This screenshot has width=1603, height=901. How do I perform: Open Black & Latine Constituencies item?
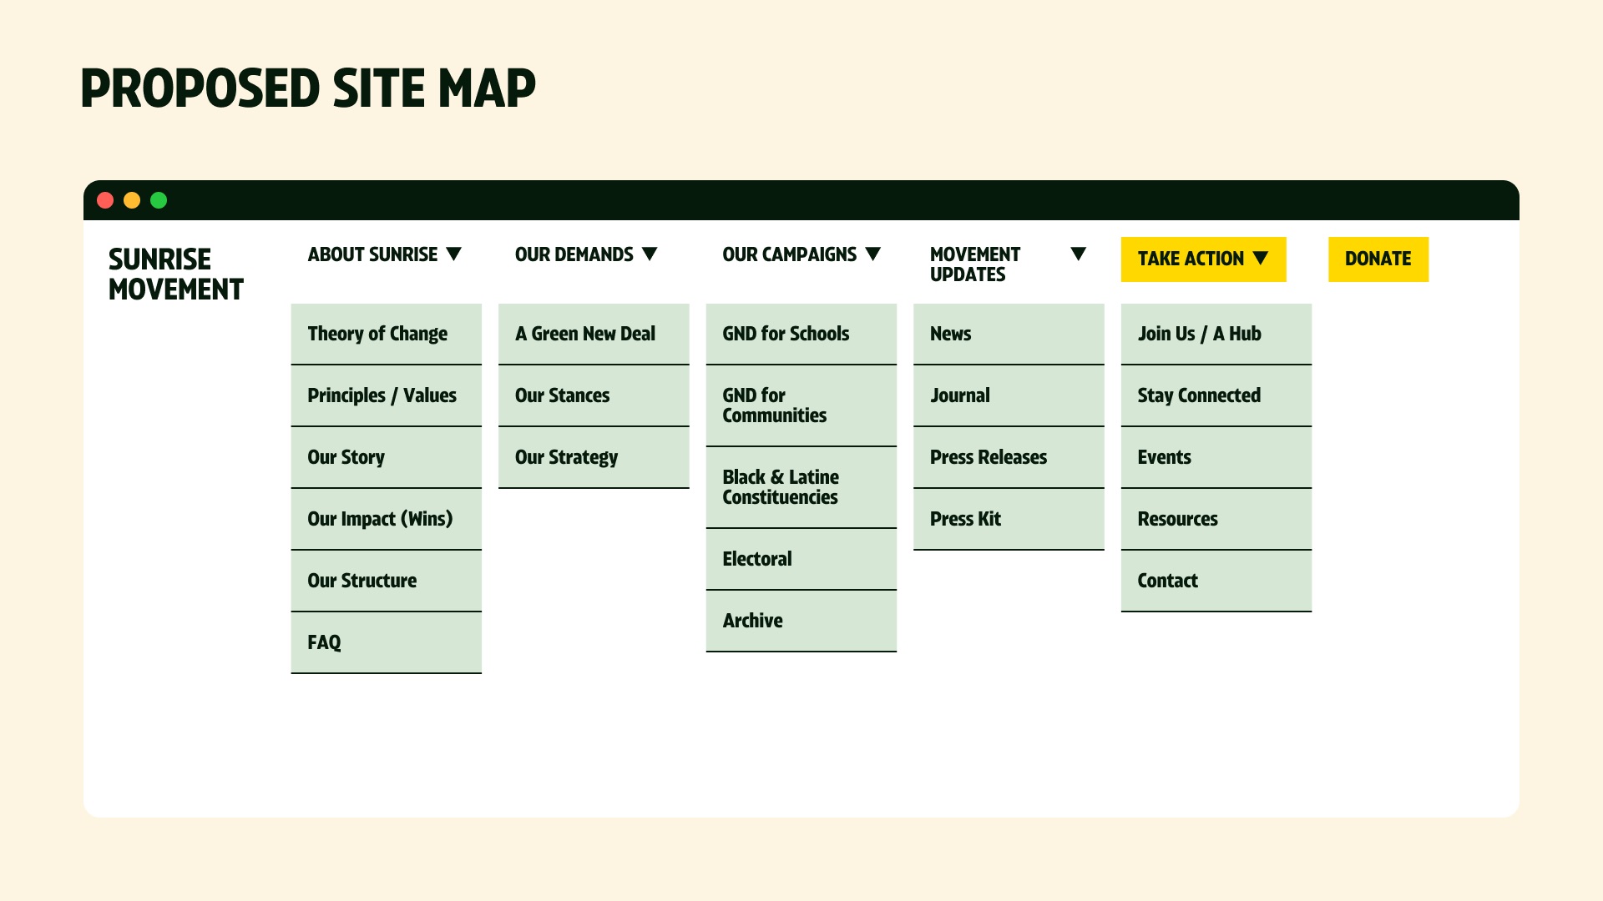coord(801,487)
